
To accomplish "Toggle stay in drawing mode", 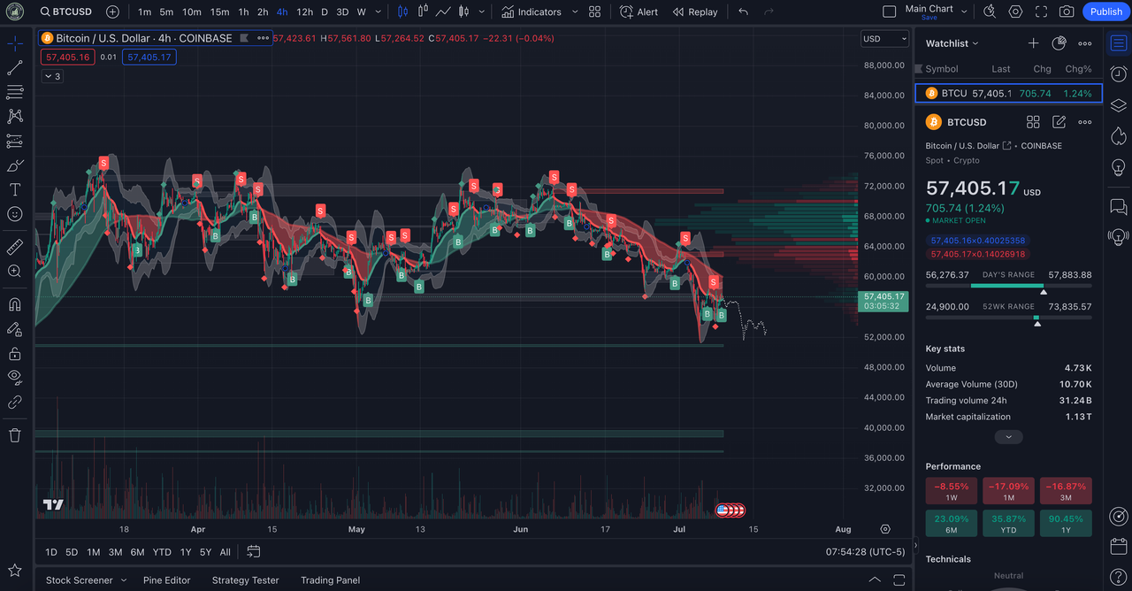I will tap(15, 329).
